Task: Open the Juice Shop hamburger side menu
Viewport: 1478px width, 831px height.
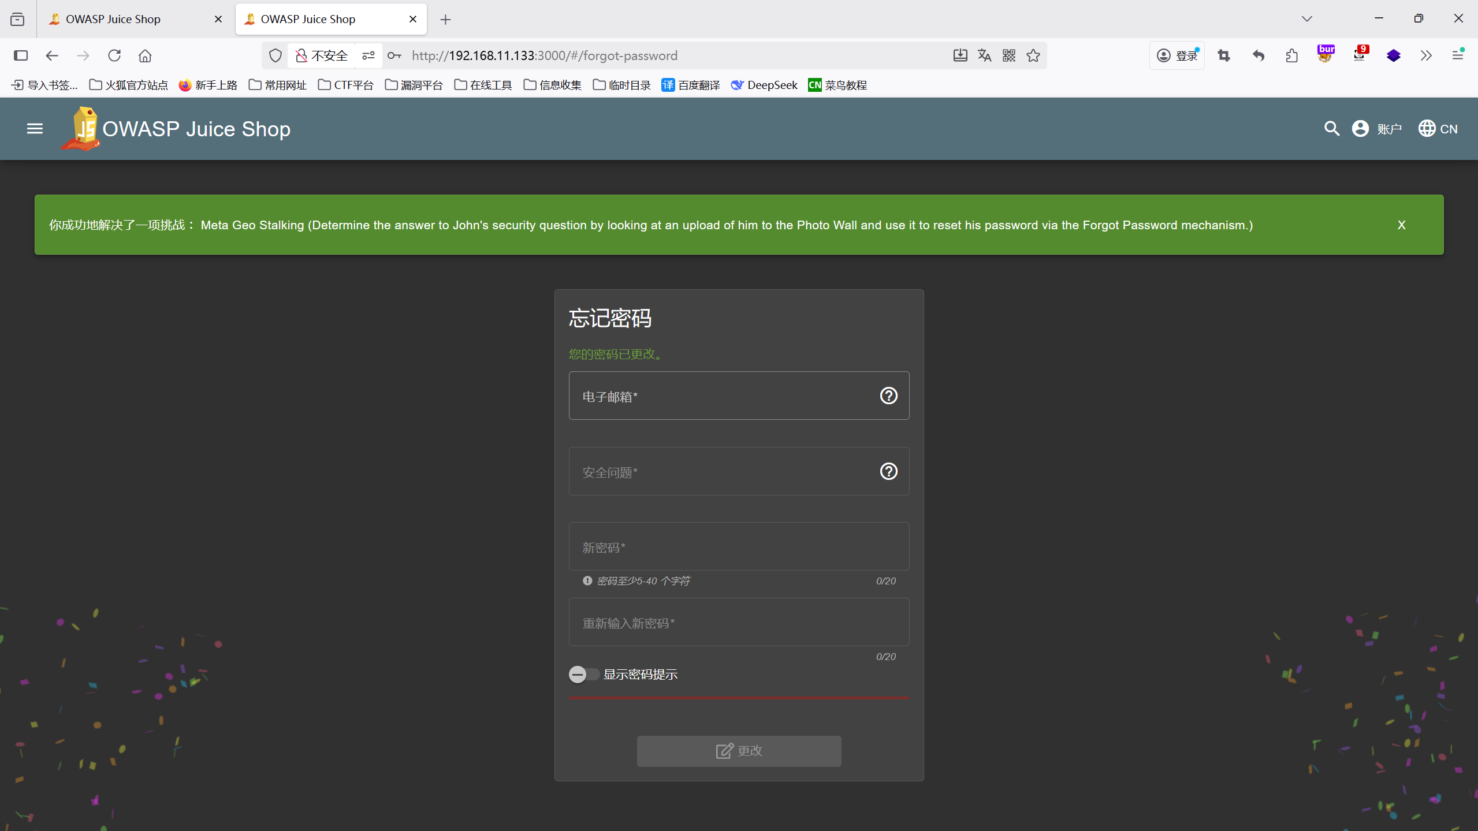Action: [x=35, y=129]
